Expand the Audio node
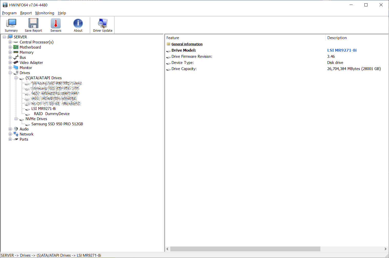Image resolution: width=389 pixels, height=258 pixels. click(x=10, y=129)
